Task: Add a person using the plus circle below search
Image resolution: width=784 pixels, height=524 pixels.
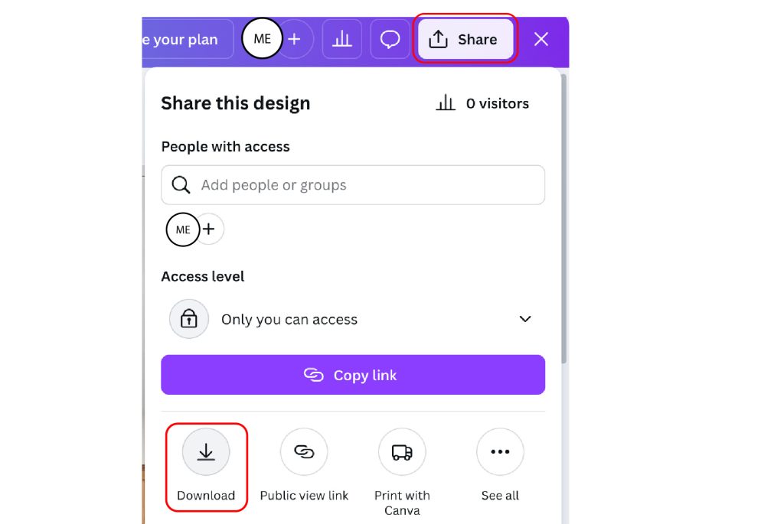Action: [210, 229]
